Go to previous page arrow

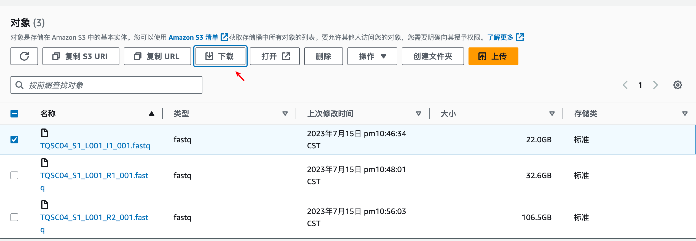[x=625, y=85]
